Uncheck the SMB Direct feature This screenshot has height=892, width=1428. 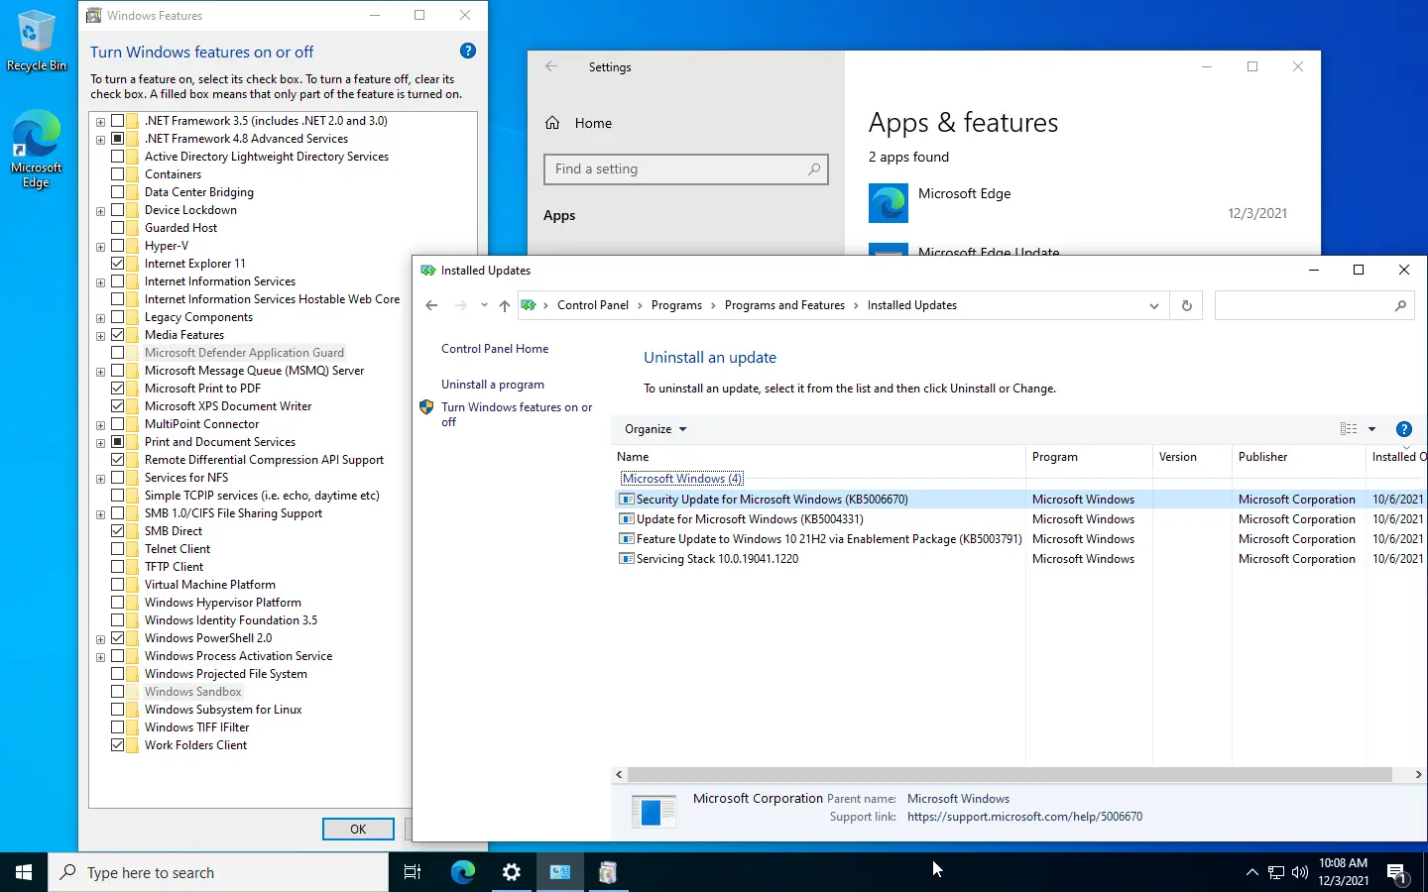(118, 531)
